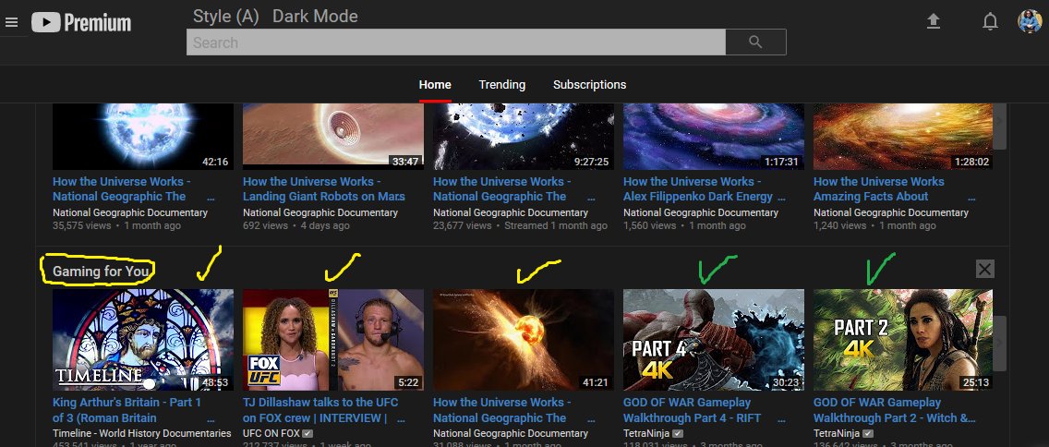Viewport: 1049px width, 447px height.
Task: Open National Geographic Documentary channel under 692 views video
Action: [x=320, y=212]
